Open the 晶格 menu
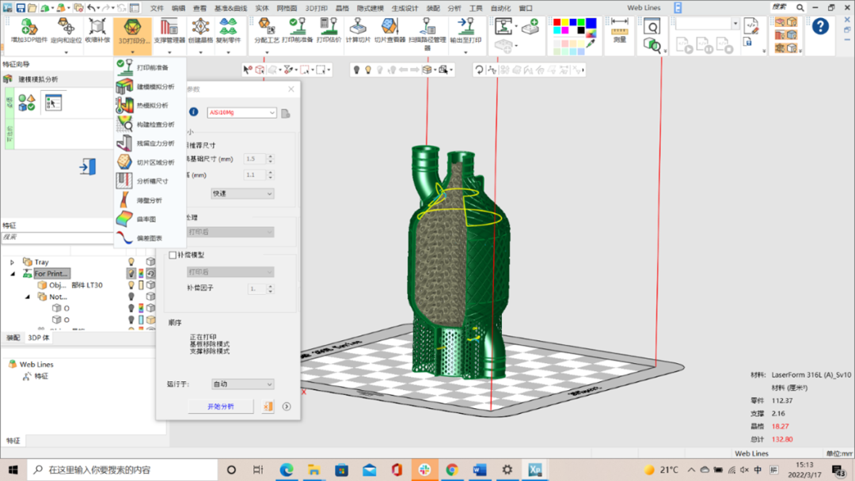 pos(342,8)
